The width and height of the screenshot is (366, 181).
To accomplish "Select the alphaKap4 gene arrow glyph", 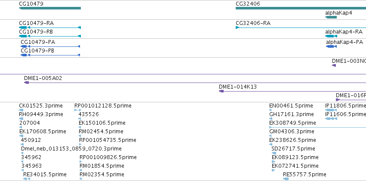I will coord(331,17).
